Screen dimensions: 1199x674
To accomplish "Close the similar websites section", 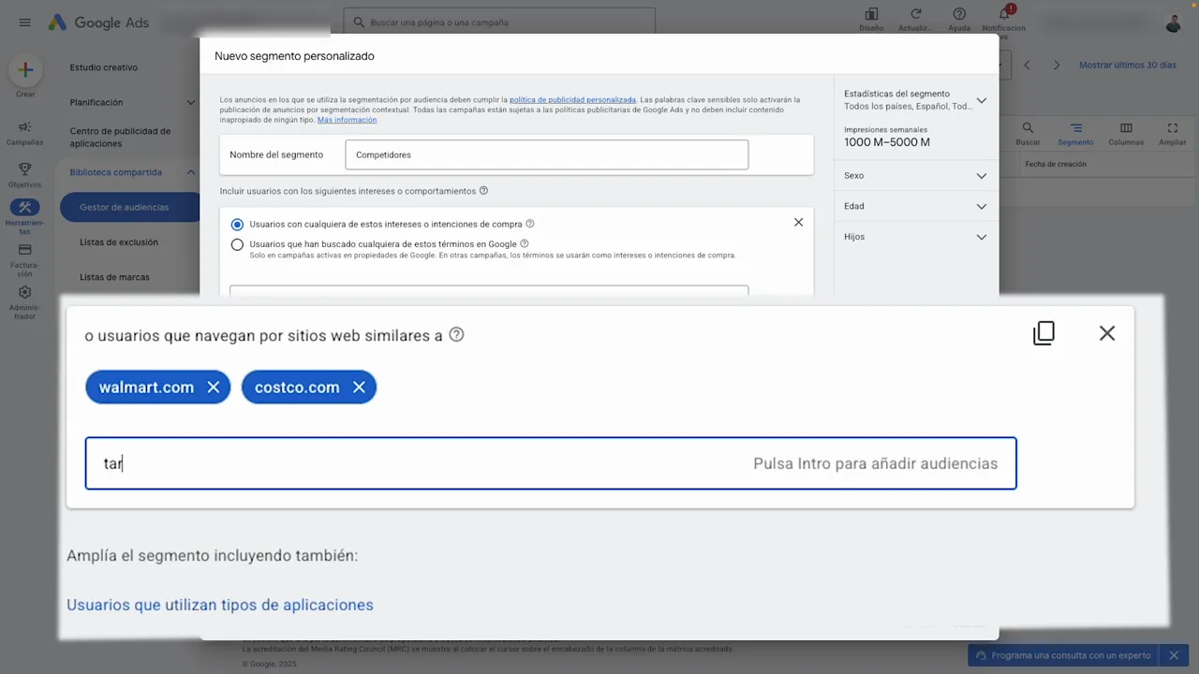I will [x=1107, y=333].
